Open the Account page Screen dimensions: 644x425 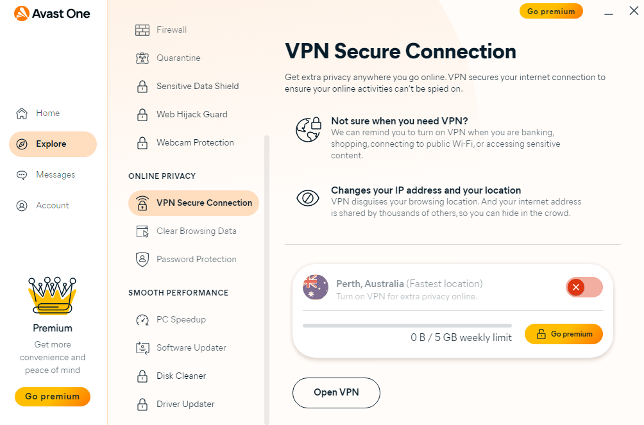[52, 206]
